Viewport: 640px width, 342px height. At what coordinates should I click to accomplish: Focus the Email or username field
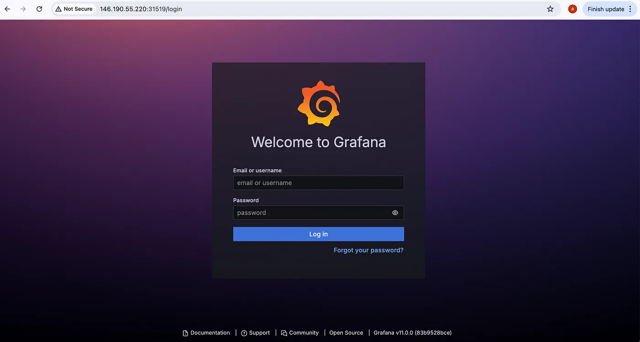click(319, 183)
